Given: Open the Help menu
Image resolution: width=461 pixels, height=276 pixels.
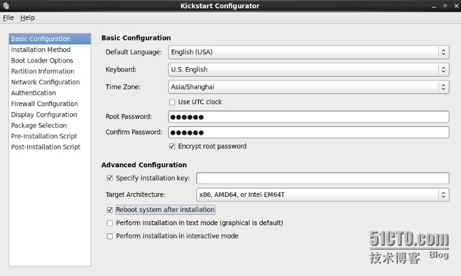Looking at the screenshot, I should pos(27,17).
